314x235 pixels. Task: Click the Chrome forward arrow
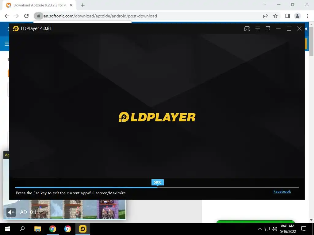[x=17, y=16]
